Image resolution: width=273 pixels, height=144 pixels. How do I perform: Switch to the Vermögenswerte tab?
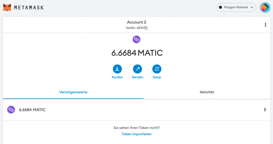click(x=73, y=92)
